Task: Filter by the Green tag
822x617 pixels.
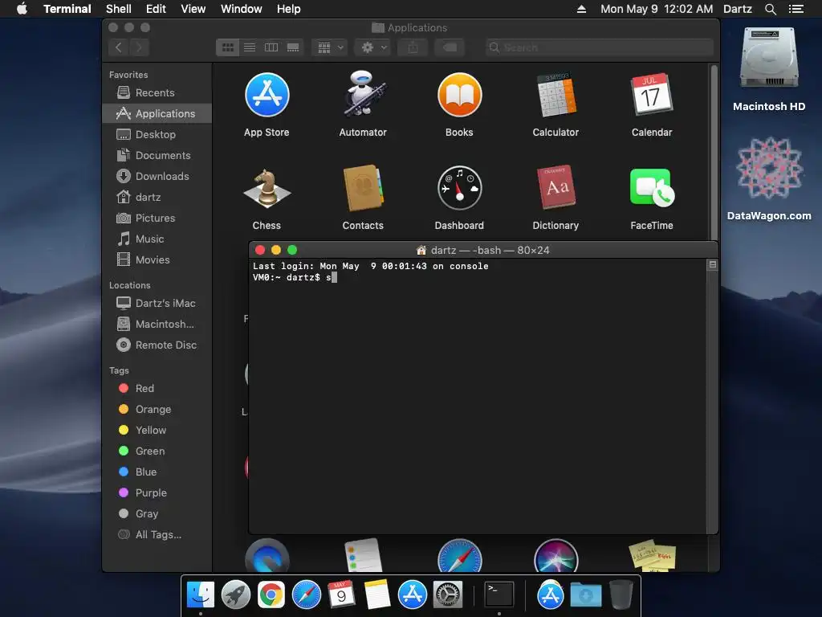Action: (157, 452)
